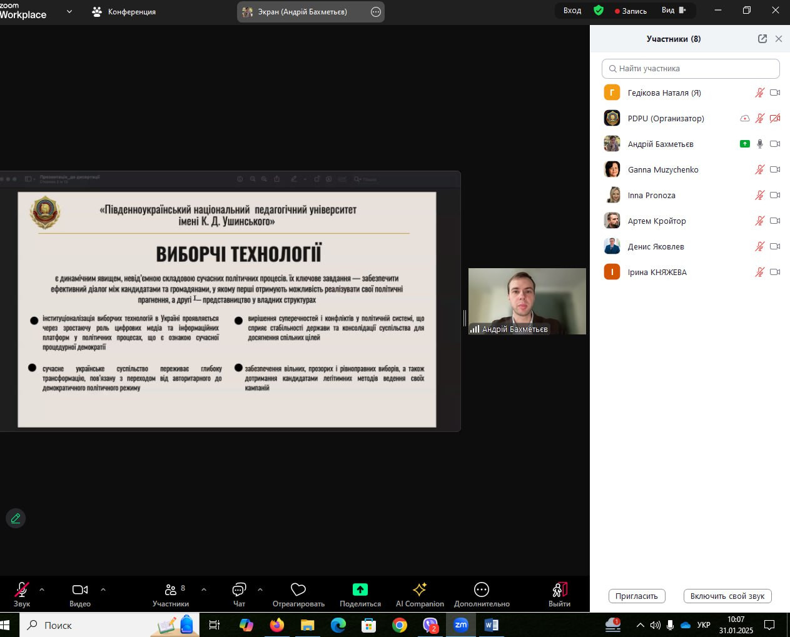
Task: Start video using the Видео button
Action: click(80, 594)
